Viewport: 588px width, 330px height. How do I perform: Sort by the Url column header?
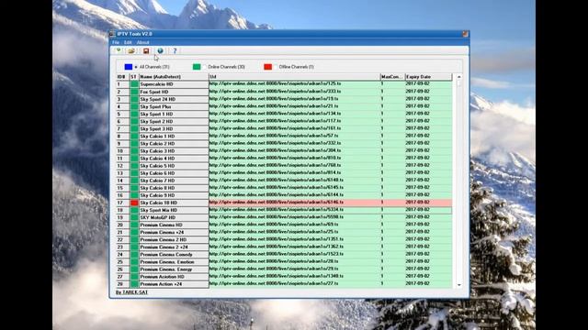tap(294, 77)
